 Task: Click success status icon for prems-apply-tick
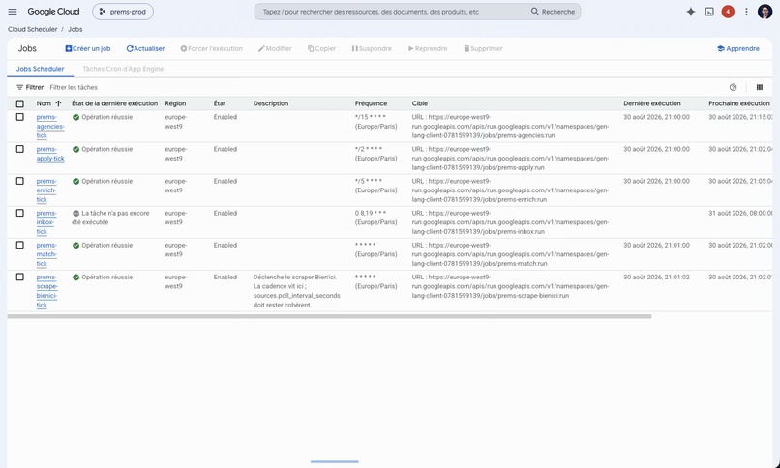[x=76, y=149]
